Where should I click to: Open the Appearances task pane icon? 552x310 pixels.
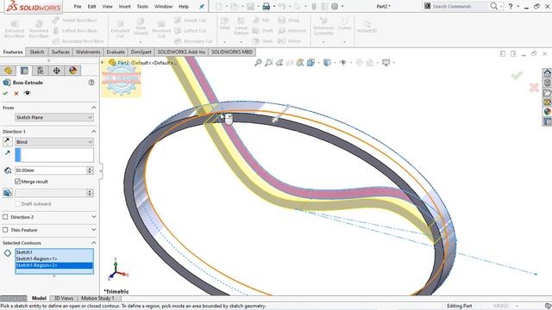point(547,112)
